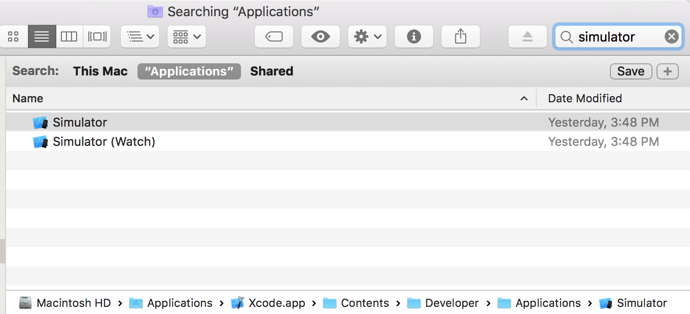The width and height of the screenshot is (690, 314).
Task: Sort by the Name column header
Action: click(271, 98)
